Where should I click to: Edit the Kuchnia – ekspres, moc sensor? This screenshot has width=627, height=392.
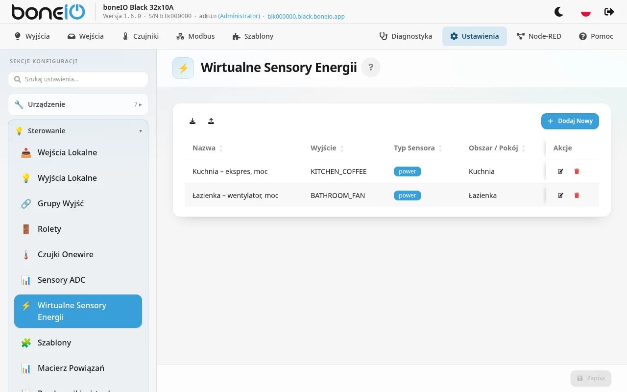560,171
